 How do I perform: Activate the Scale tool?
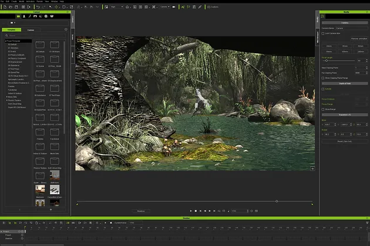pos(72,7)
